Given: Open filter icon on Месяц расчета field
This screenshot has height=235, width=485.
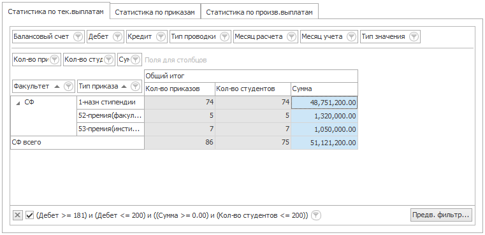Looking at the screenshot, I should [x=292, y=37].
